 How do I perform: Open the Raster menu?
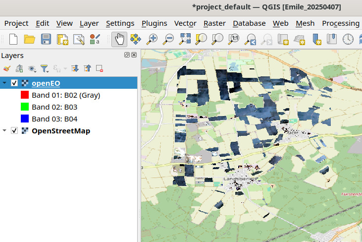point(214,23)
